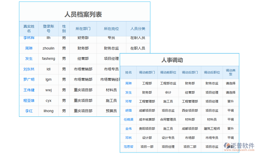Click 经营部 department cell for fasheng

83,59
